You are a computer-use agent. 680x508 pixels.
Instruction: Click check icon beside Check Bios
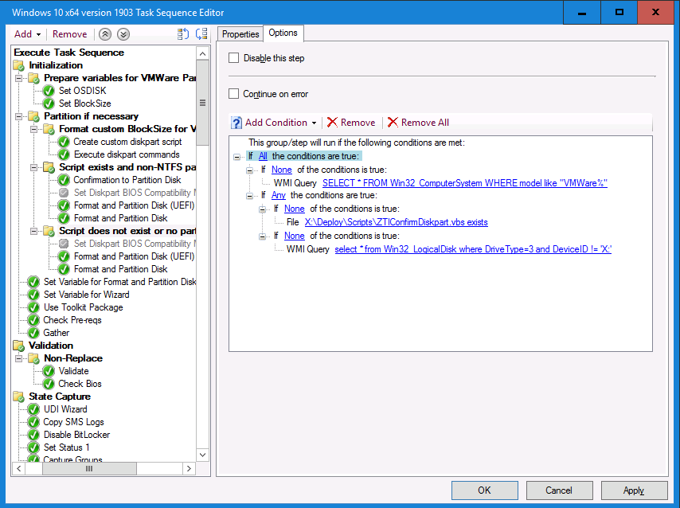49,384
